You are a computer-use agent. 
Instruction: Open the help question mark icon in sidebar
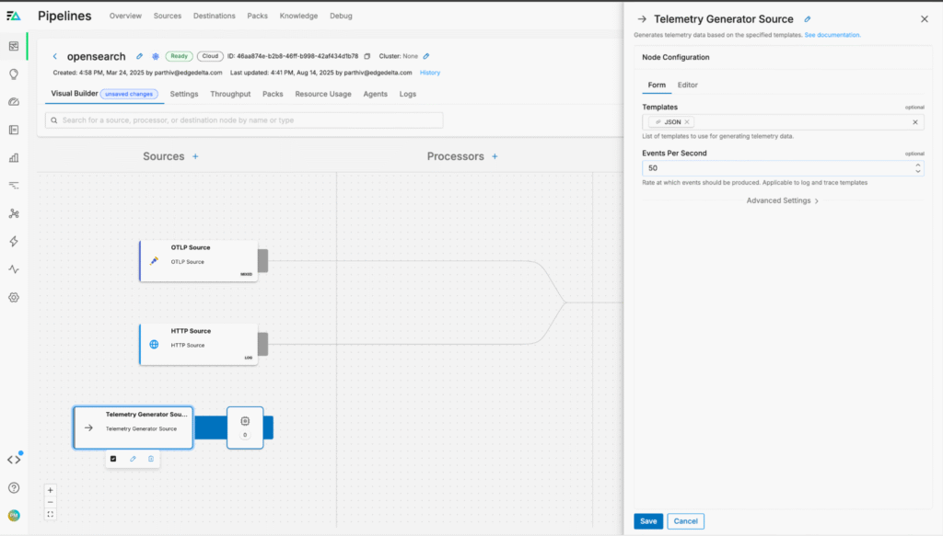click(14, 488)
